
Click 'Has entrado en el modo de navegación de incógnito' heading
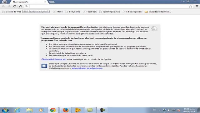click(69, 27)
